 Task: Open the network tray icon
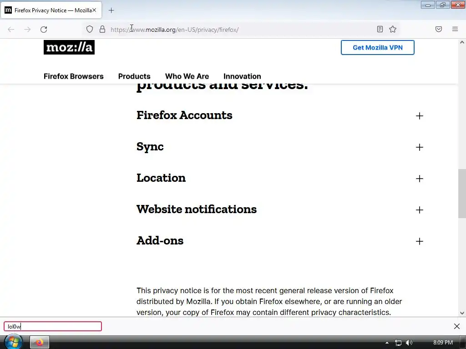tap(398, 343)
